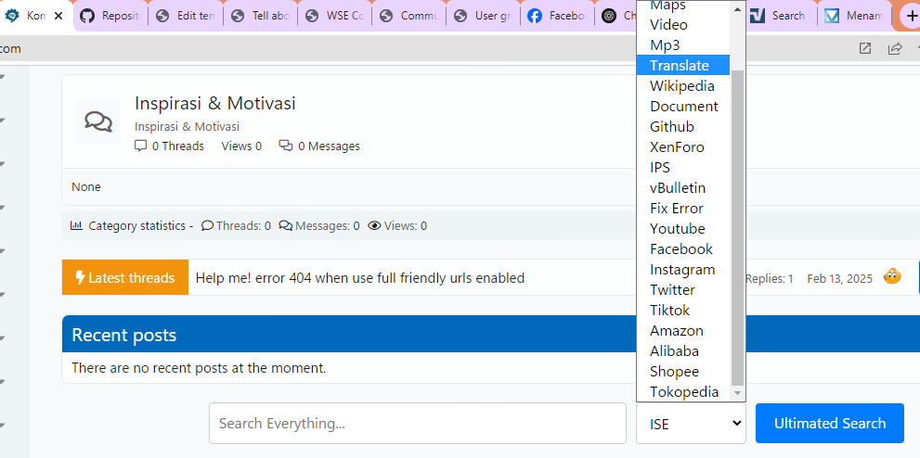Select Facebook in the dropdown list
Image resolution: width=920 pixels, height=458 pixels.
(683, 248)
